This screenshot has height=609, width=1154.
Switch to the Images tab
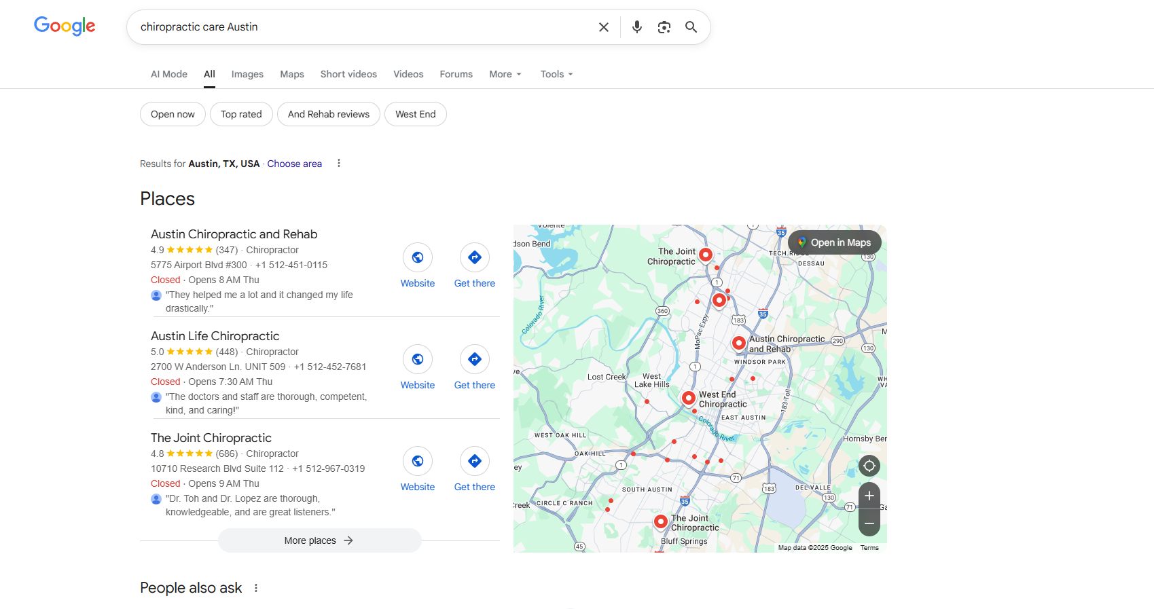[x=247, y=74]
